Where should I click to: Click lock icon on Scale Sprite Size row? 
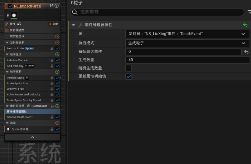point(52,83)
